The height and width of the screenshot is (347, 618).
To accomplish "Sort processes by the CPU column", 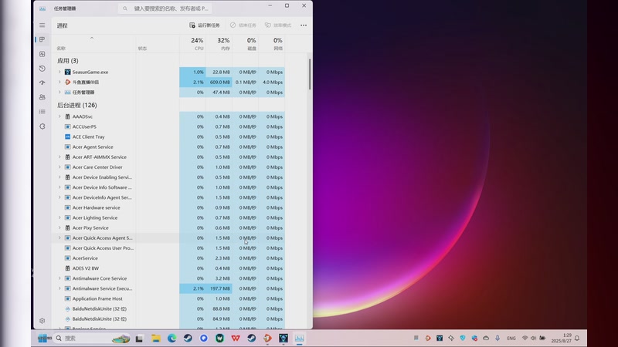I will (192, 44).
